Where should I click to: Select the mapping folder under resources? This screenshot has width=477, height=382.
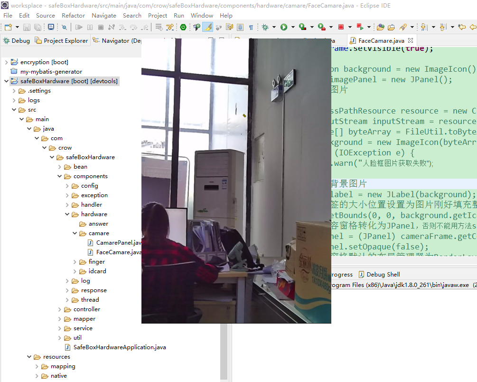pyautogui.click(x=58, y=366)
